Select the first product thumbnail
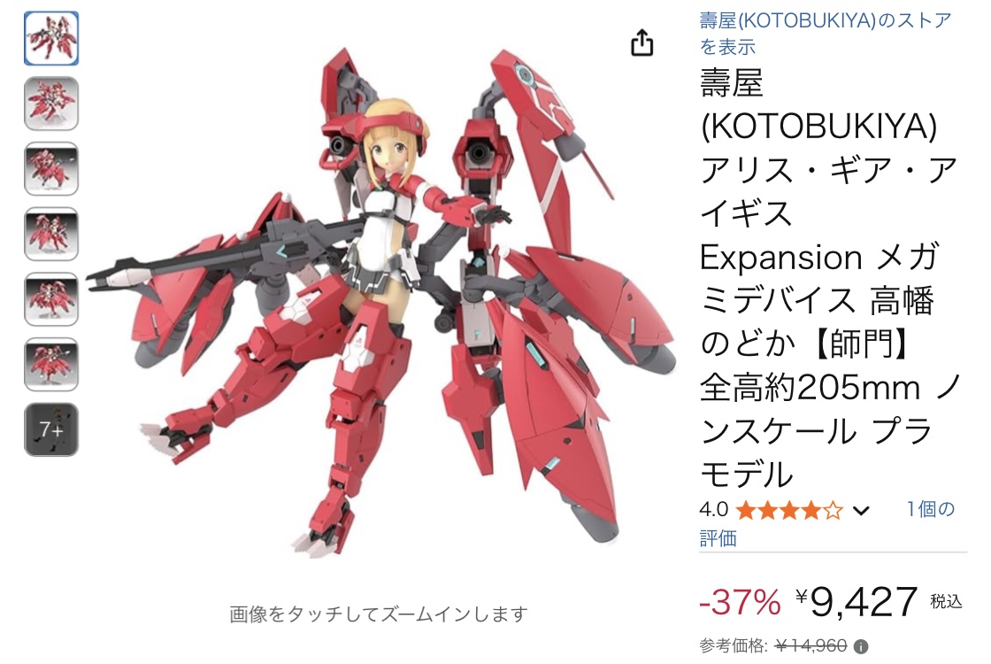The width and height of the screenshot is (991, 664). [51, 39]
